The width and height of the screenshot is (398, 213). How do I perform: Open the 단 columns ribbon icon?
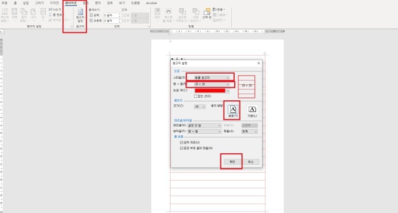[x=43, y=15]
